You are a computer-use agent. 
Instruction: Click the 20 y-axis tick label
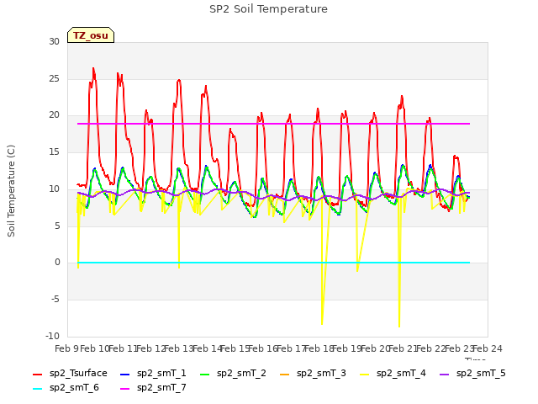[54, 115]
